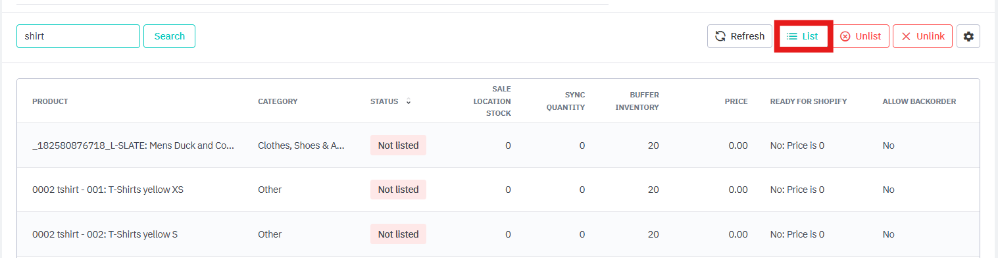Click the Refresh button
998x258 pixels.
tap(739, 36)
